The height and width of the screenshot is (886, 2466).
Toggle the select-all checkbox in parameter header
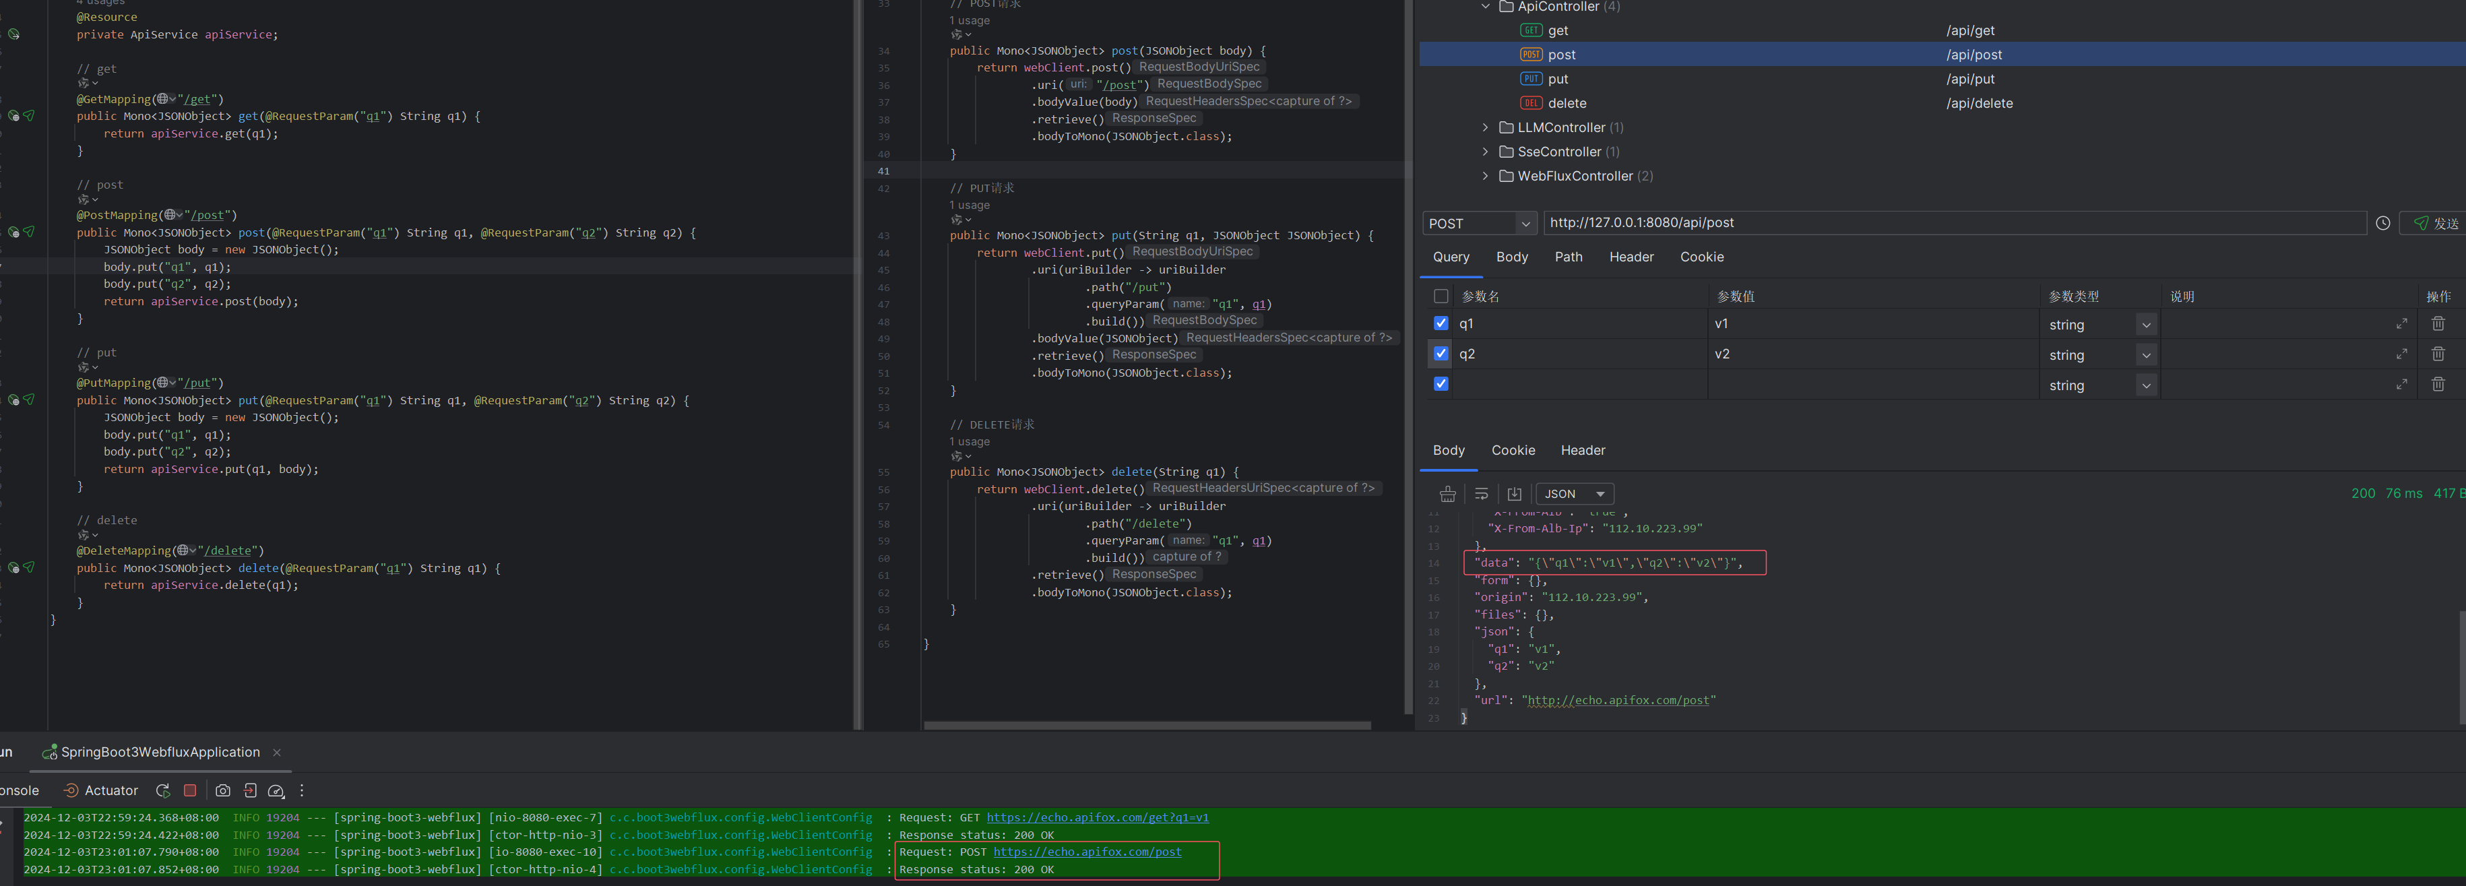(x=1441, y=296)
